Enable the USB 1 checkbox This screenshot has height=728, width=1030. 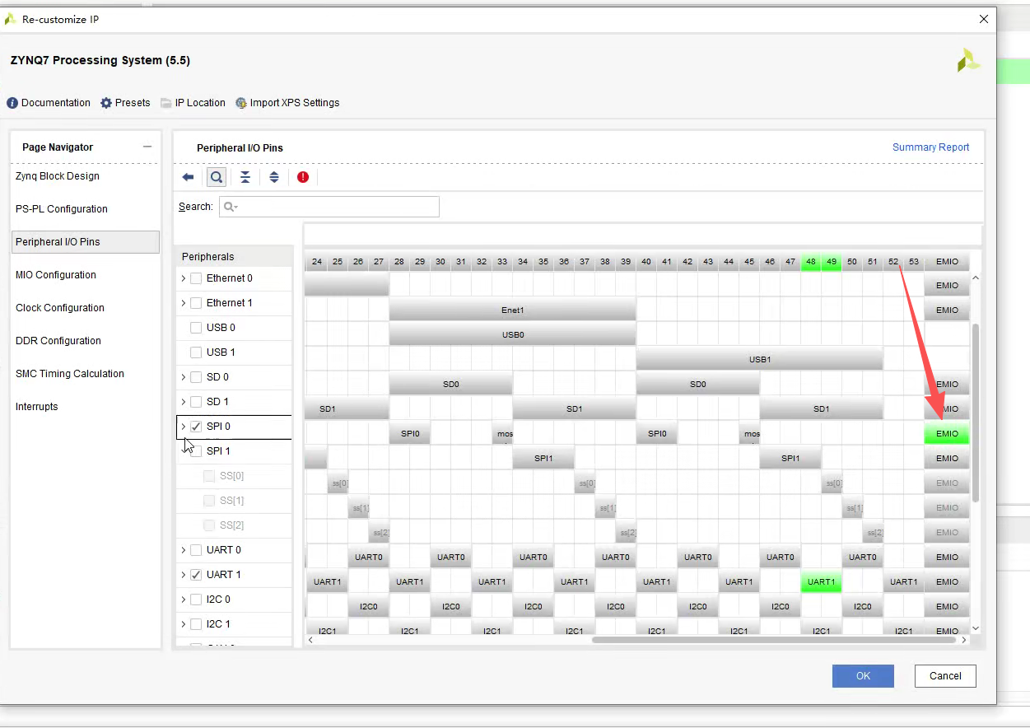[196, 352]
